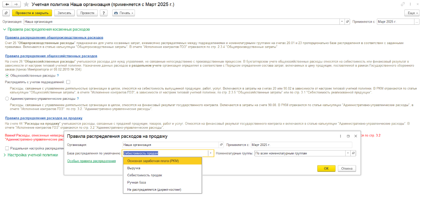Select Административно-управленческие расходы radio button
This screenshot has width=423, height=208.
pyautogui.click(x=7, y=99)
